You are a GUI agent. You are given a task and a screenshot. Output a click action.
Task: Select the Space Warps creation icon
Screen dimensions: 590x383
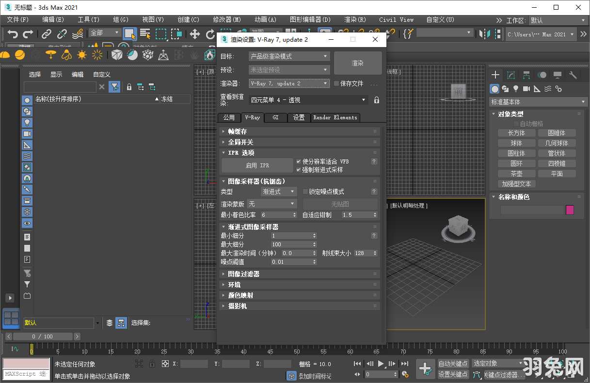(x=547, y=89)
